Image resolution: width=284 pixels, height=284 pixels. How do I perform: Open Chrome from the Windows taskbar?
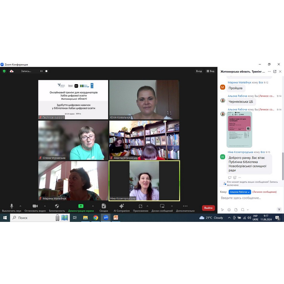[96, 218]
